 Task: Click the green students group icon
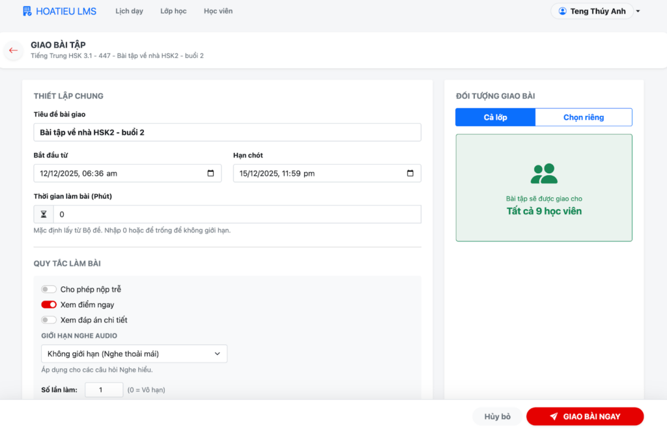544,173
